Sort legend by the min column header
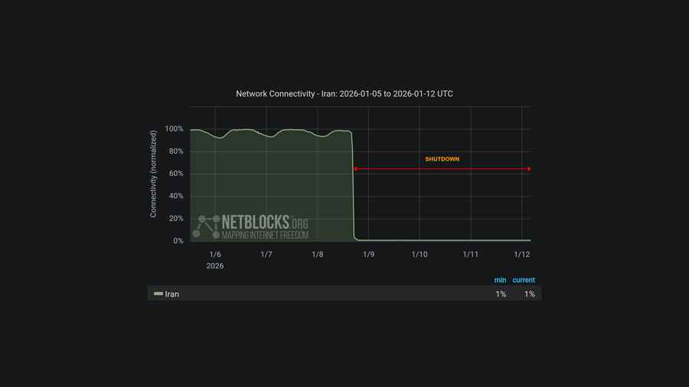 pyautogui.click(x=500, y=280)
